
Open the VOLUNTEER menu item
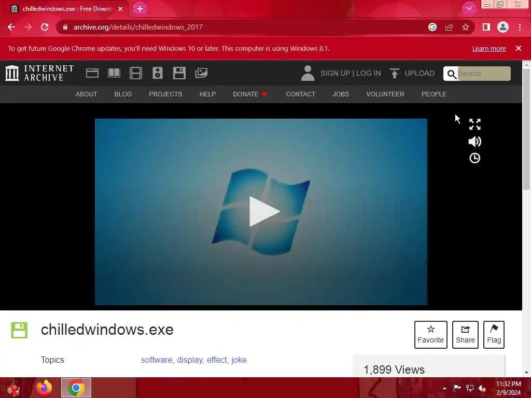(385, 94)
